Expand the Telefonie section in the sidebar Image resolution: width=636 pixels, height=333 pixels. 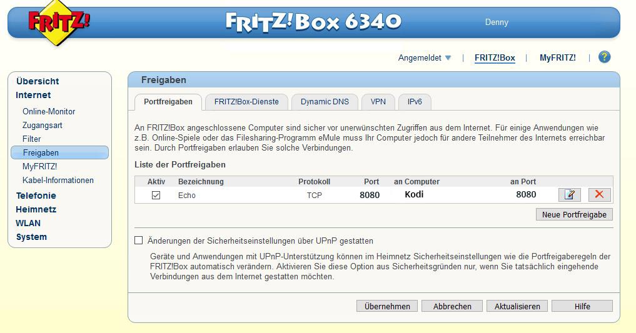[36, 196]
